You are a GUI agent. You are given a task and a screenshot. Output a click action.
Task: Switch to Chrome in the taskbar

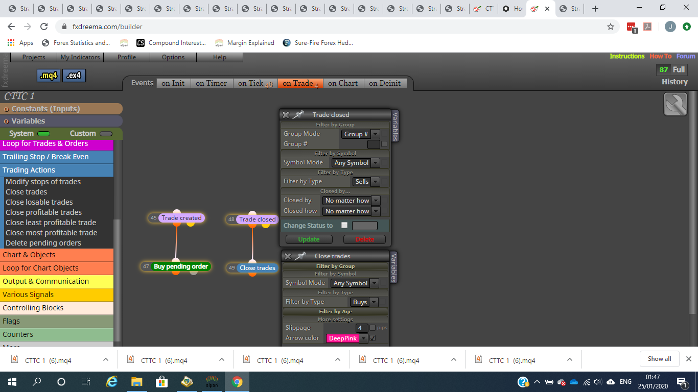click(237, 381)
